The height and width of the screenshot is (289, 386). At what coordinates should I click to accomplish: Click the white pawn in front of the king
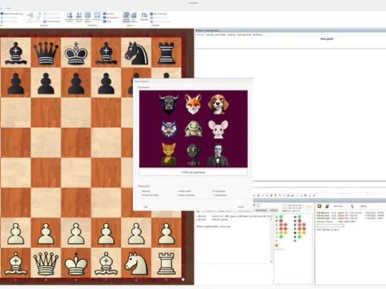76,234
